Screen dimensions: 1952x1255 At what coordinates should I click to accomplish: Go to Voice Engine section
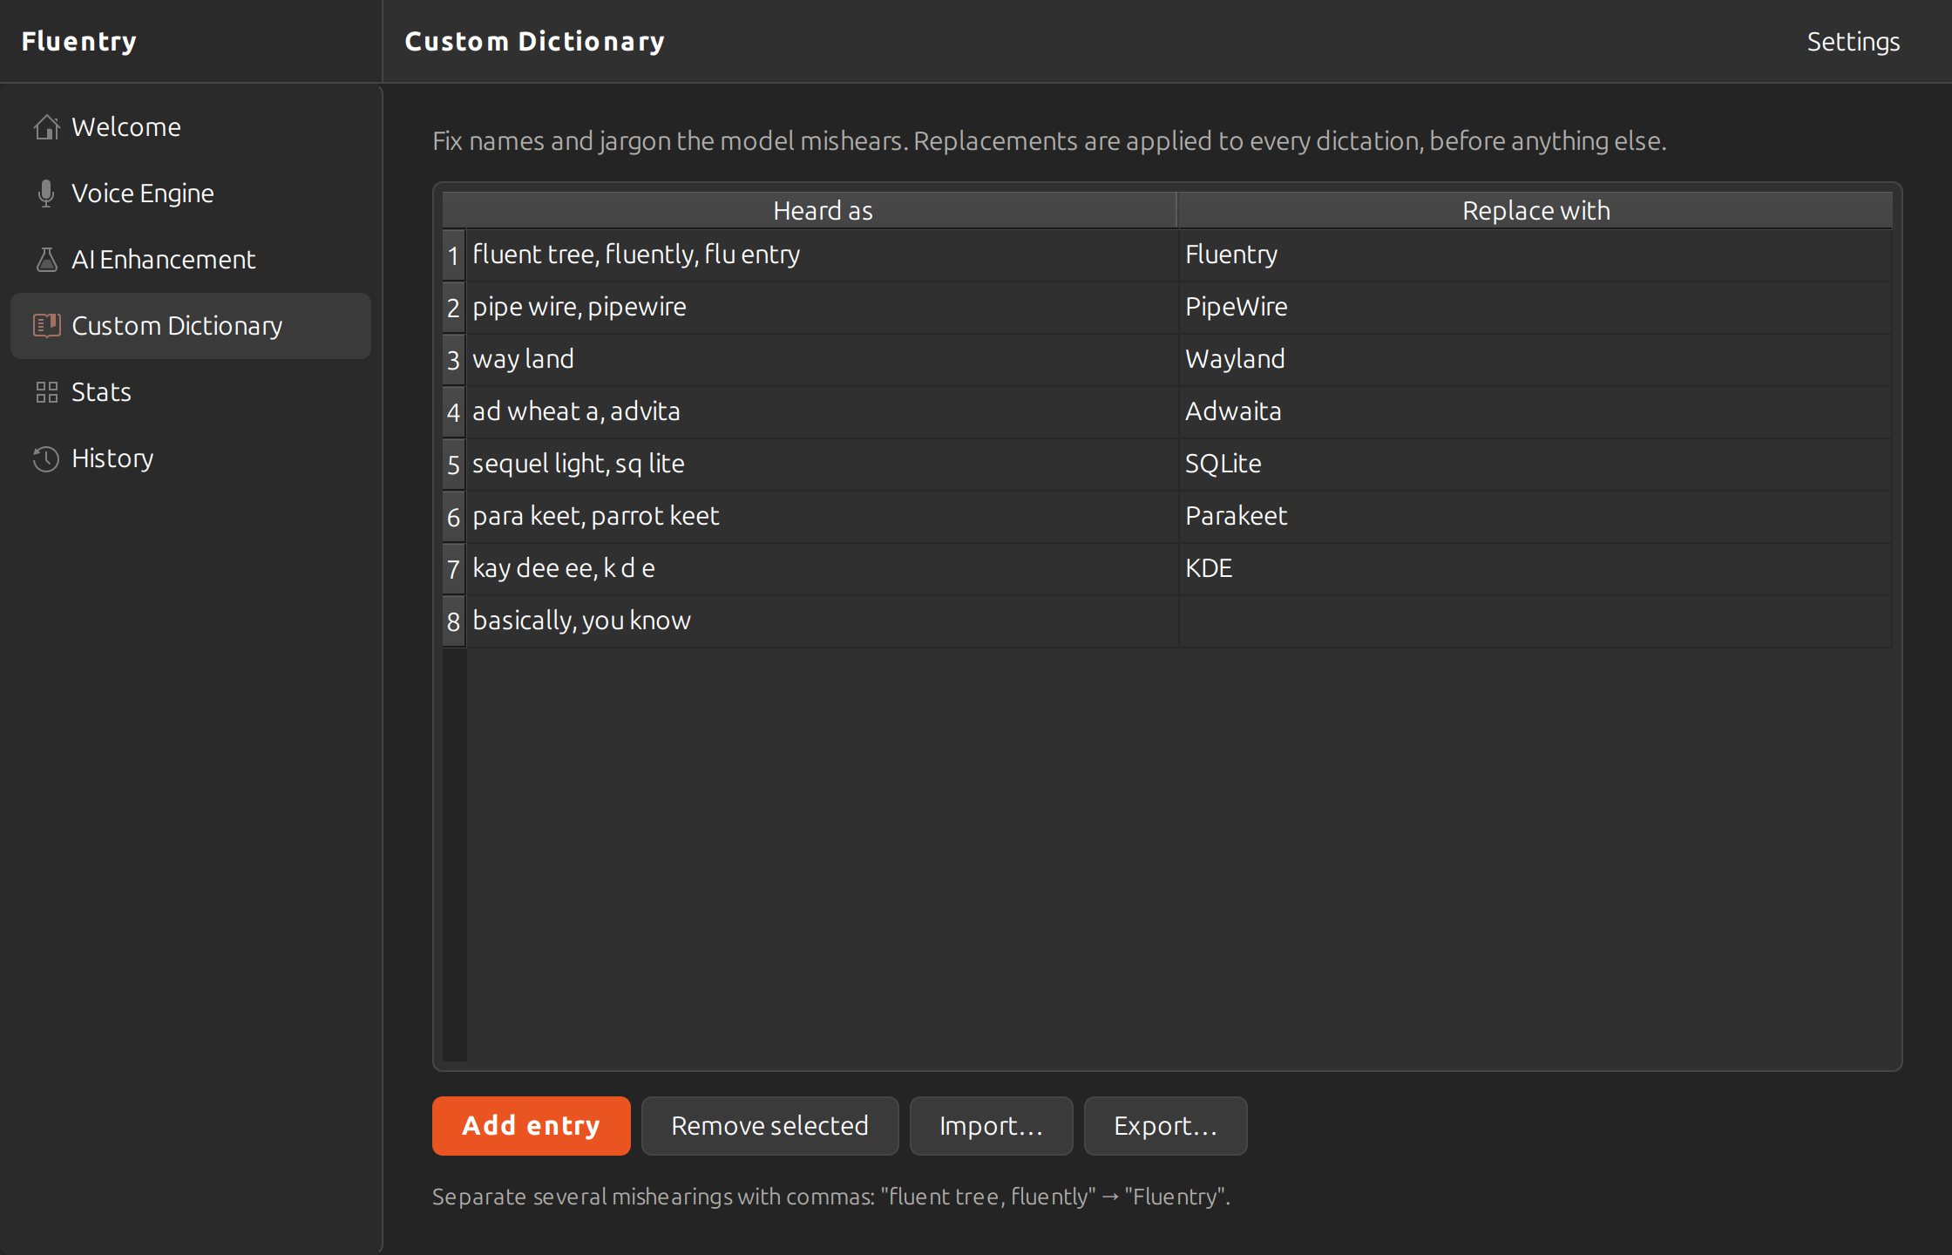click(x=191, y=193)
